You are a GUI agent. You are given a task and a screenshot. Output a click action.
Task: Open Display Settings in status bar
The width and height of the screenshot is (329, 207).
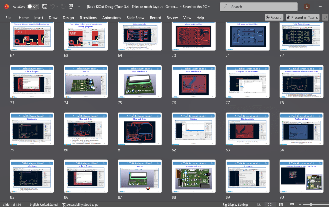236,205
